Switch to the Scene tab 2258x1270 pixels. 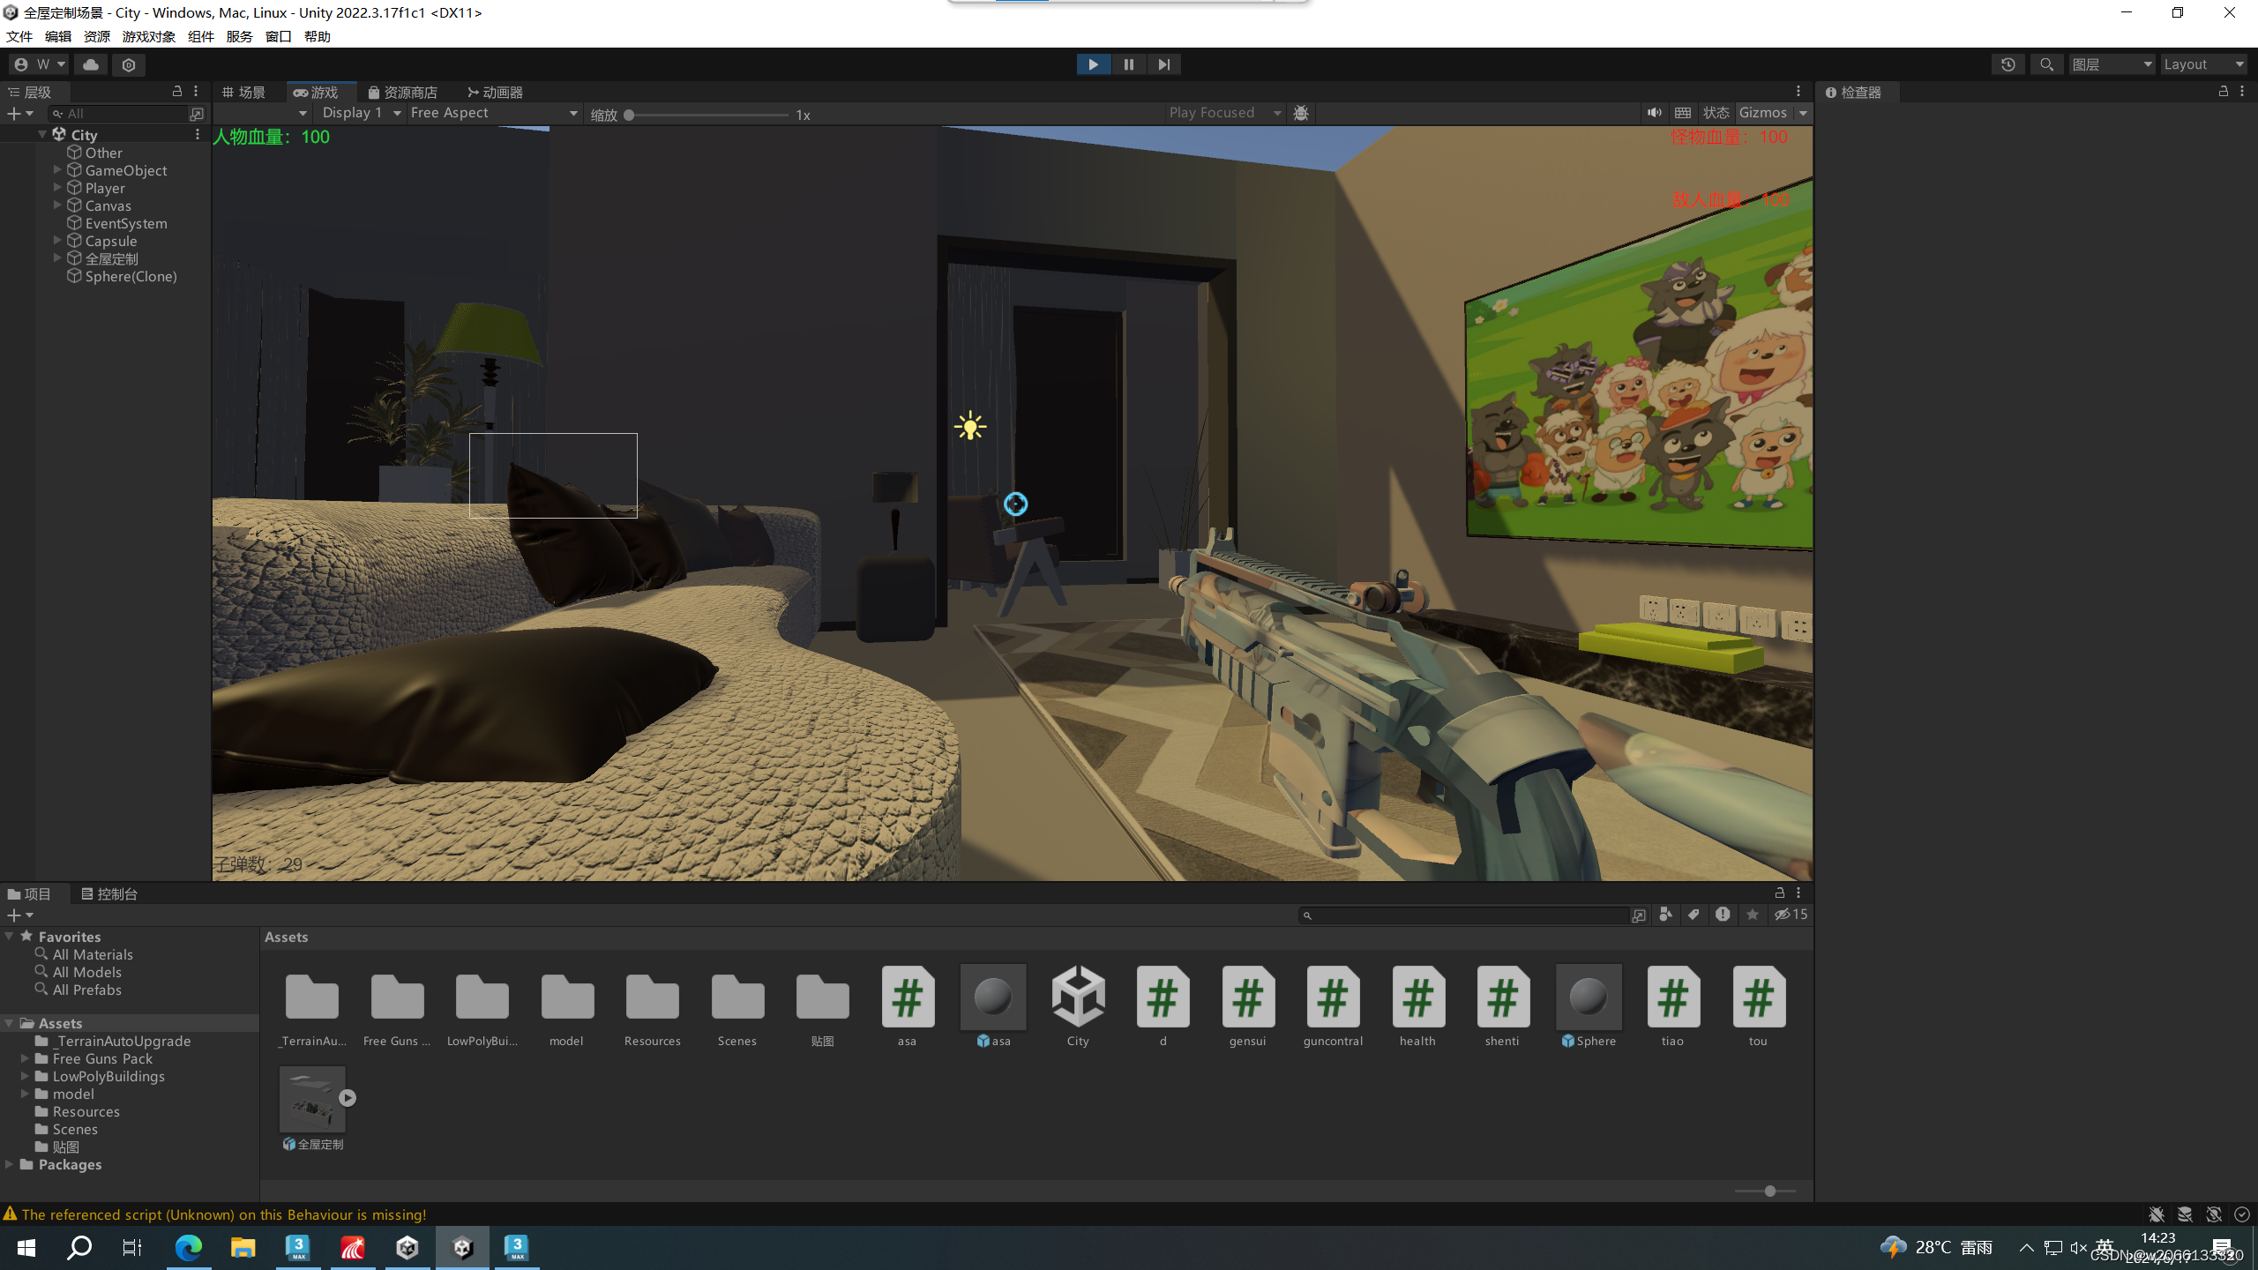(244, 93)
